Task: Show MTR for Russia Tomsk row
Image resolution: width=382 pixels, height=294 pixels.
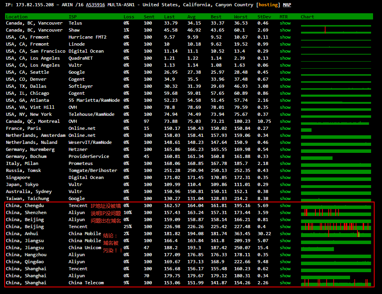Action: pyautogui.click(x=285, y=170)
